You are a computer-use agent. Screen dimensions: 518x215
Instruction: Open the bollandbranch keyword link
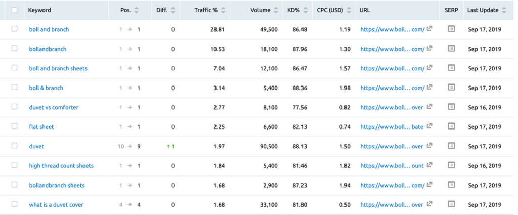[x=48, y=49]
